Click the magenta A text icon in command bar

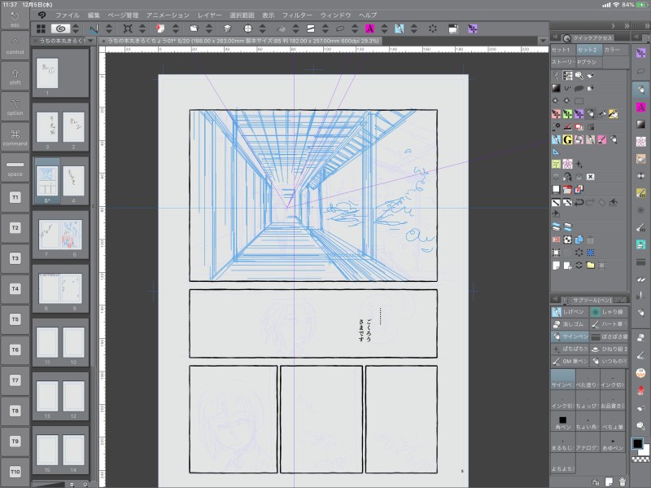click(369, 29)
